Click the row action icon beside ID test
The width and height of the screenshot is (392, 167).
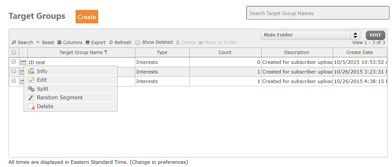[23, 62]
